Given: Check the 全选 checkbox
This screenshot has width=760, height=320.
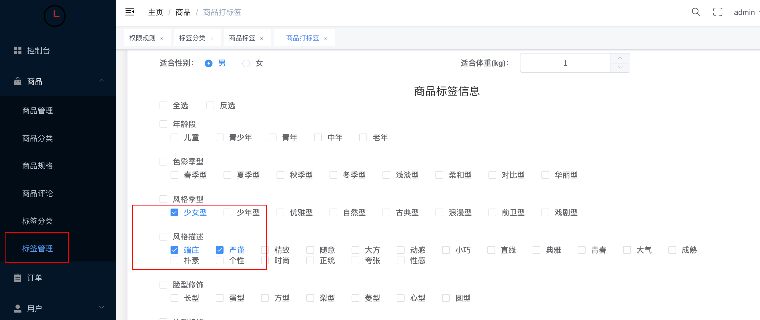Looking at the screenshot, I should pos(163,105).
